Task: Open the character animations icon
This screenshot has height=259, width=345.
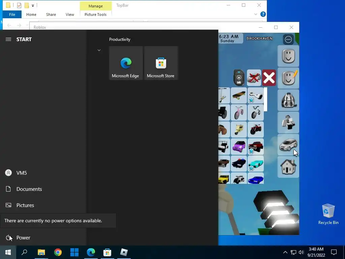Action: pos(288,122)
